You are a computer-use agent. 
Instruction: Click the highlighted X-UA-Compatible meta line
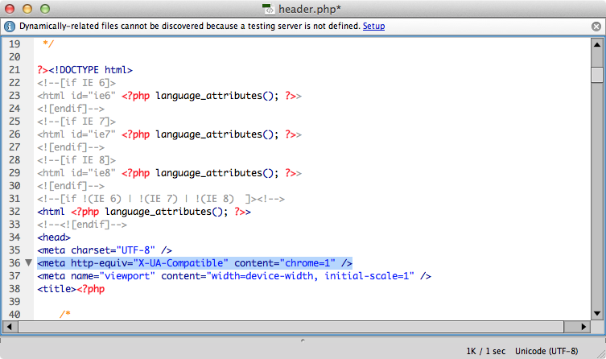click(x=195, y=263)
